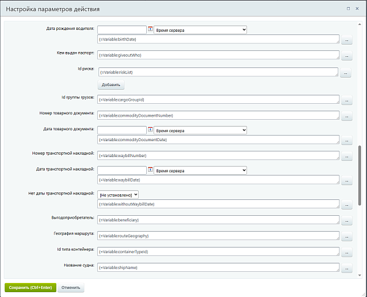Open calendar for Дата рождения водителя

[150, 29]
